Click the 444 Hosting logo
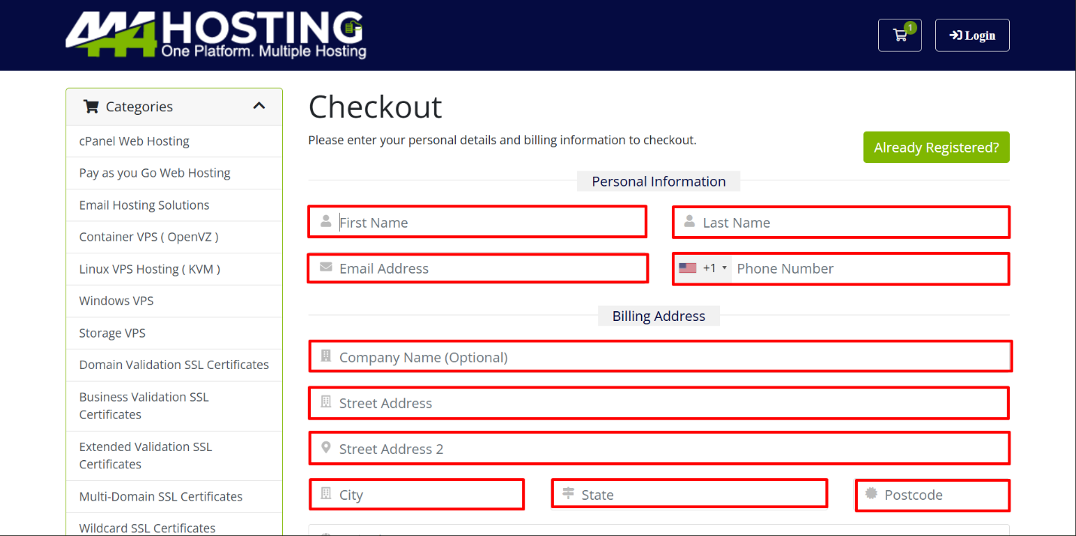The height and width of the screenshot is (536, 1076). pyautogui.click(x=215, y=35)
